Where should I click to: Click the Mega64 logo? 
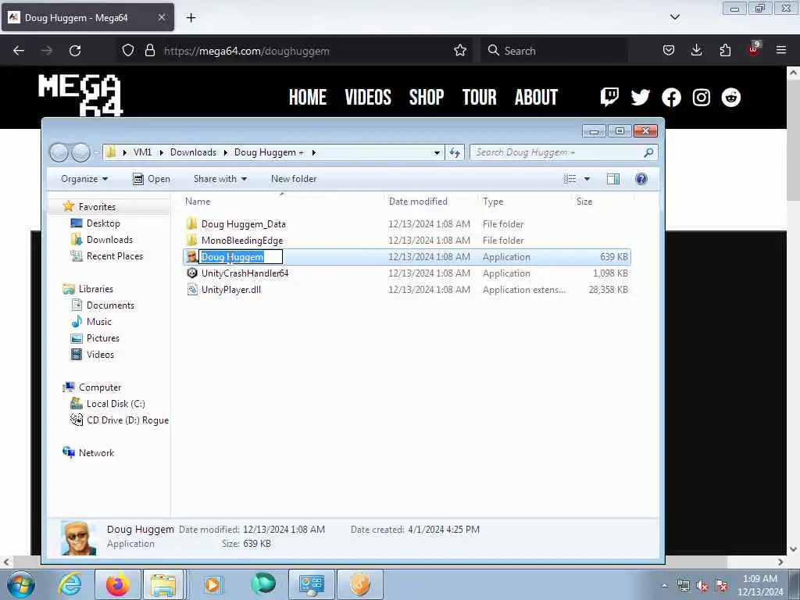coord(80,95)
